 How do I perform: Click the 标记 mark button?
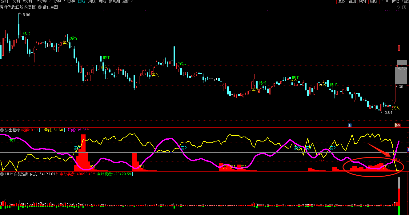tap(395, 1)
